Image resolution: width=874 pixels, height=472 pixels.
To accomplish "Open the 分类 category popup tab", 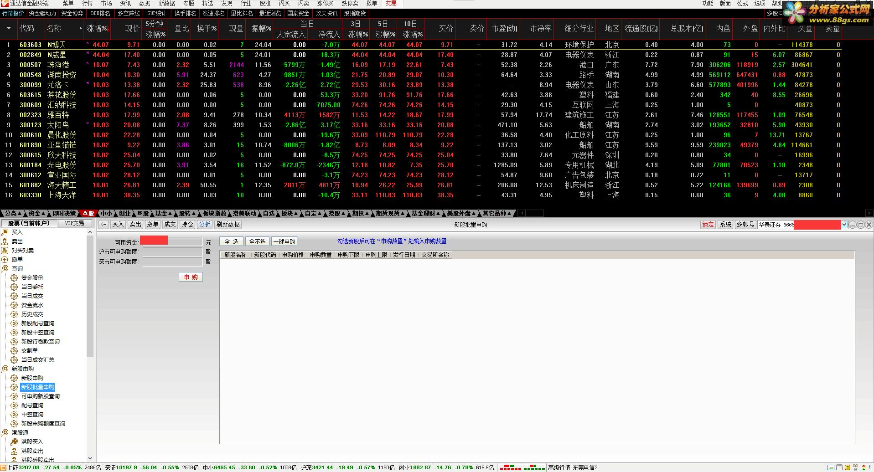I will click(x=13, y=213).
